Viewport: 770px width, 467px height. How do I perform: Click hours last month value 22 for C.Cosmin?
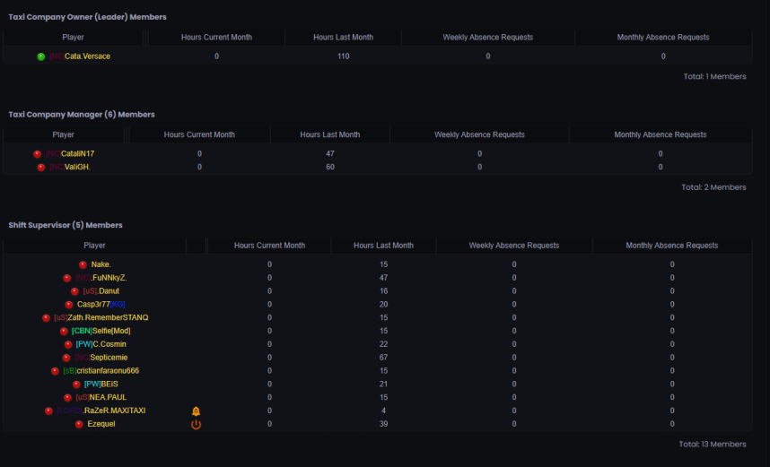tap(383, 344)
